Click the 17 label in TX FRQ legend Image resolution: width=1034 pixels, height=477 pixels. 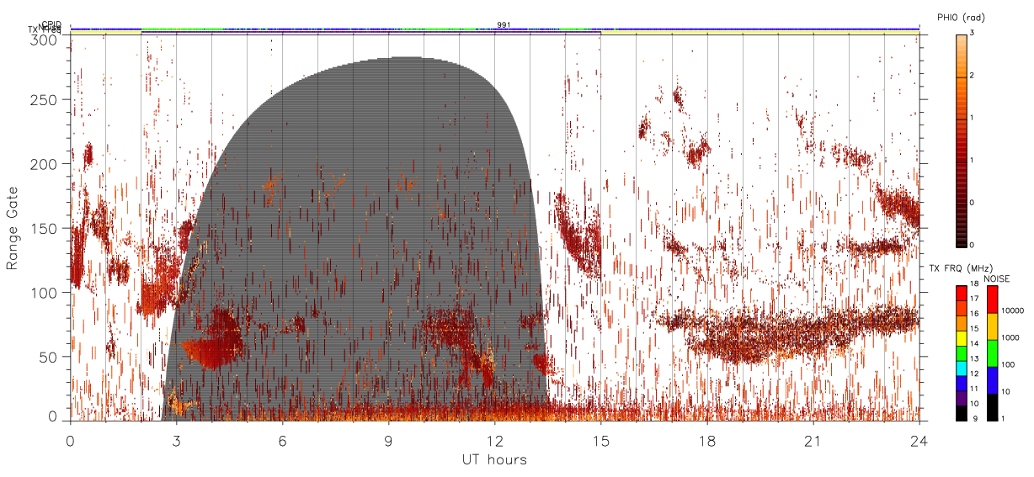click(x=974, y=299)
